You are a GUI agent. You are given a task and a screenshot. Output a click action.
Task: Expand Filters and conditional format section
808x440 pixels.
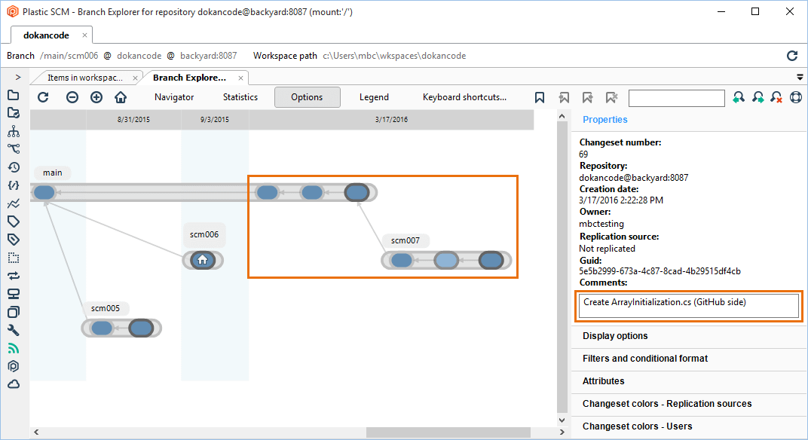644,359
